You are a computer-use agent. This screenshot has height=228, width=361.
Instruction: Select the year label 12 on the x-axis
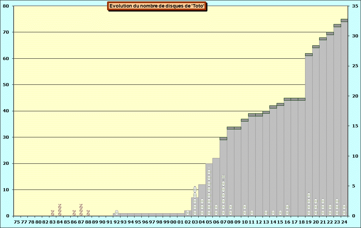coord(259,222)
